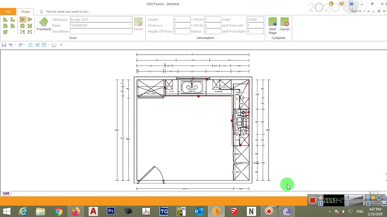Expand the Undo history dropdown arrow
This screenshot has width=387, height=217.
[15, 45]
